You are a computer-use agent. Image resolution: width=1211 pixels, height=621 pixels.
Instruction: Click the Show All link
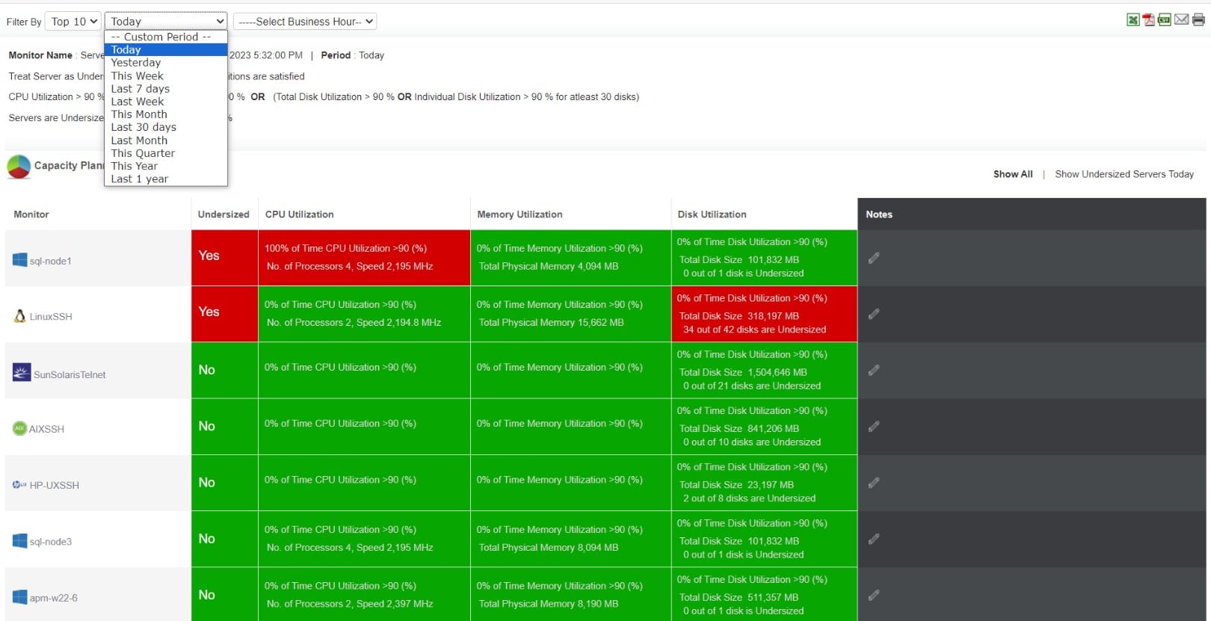coord(1013,174)
